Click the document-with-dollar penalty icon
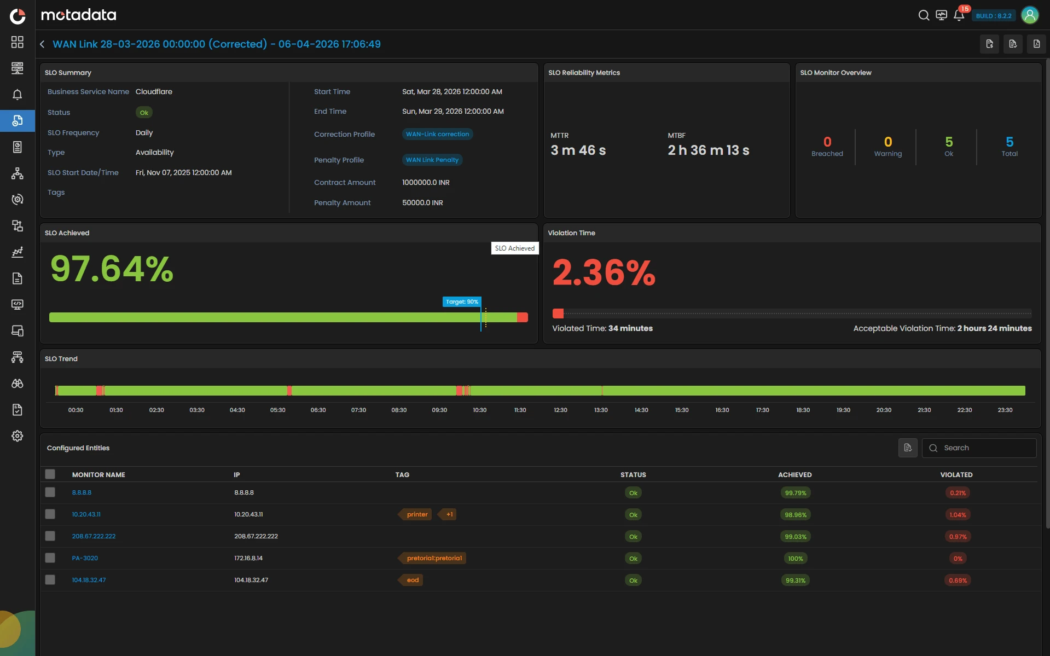The image size is (1050, 656). pyautogui.click(x=989, y=44)
